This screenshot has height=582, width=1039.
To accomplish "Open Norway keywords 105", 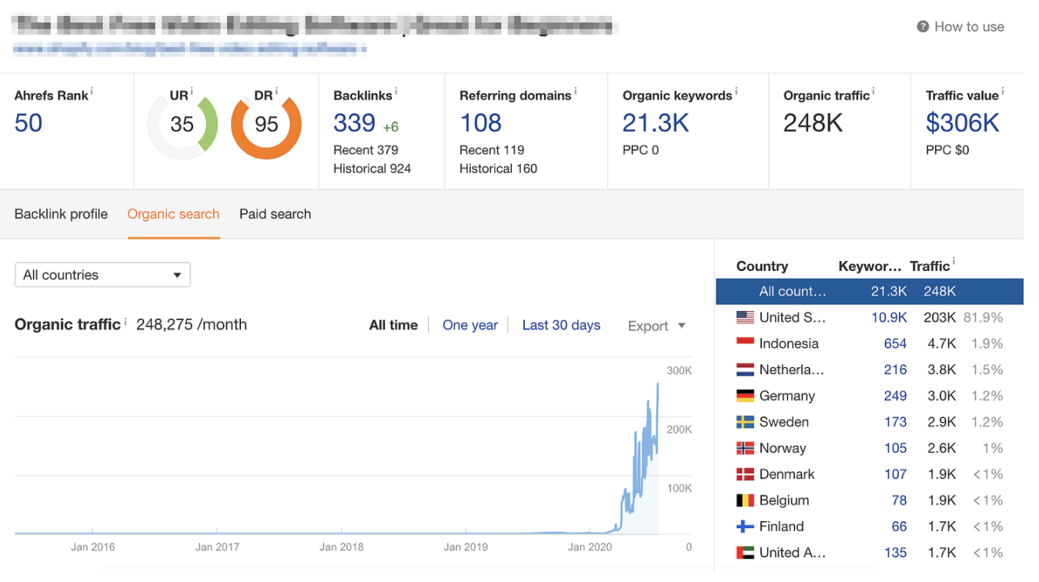I will point(895,448).
